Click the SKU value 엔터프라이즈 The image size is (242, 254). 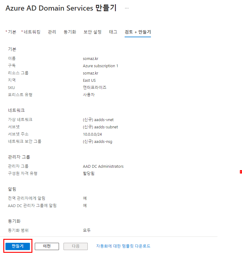pos(95,87)
